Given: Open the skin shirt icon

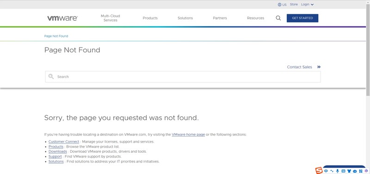Looking at the screenshot, I should 349,171.
